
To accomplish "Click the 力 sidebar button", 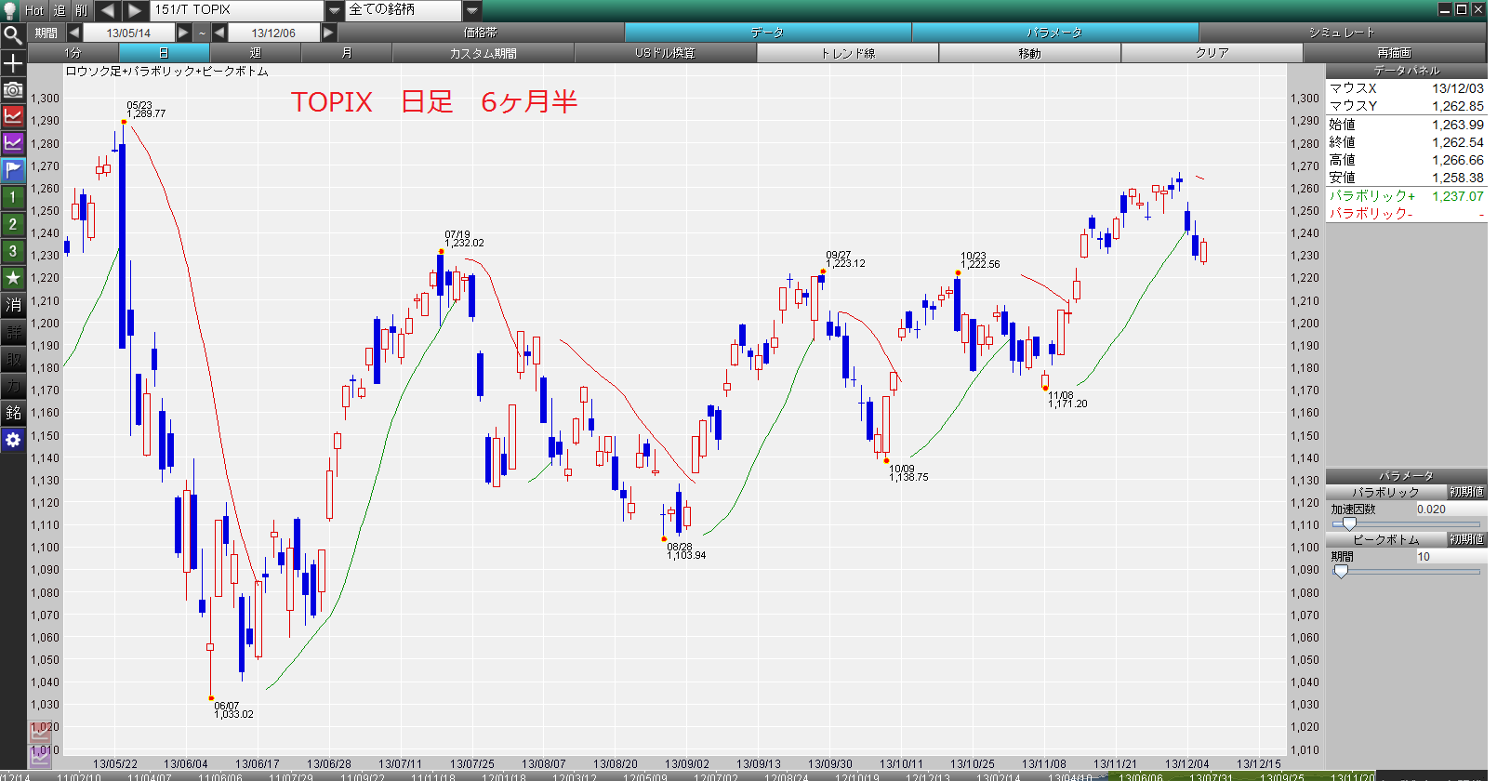I will tap(13, 386).
